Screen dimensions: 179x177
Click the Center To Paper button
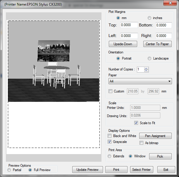[157, 44]
